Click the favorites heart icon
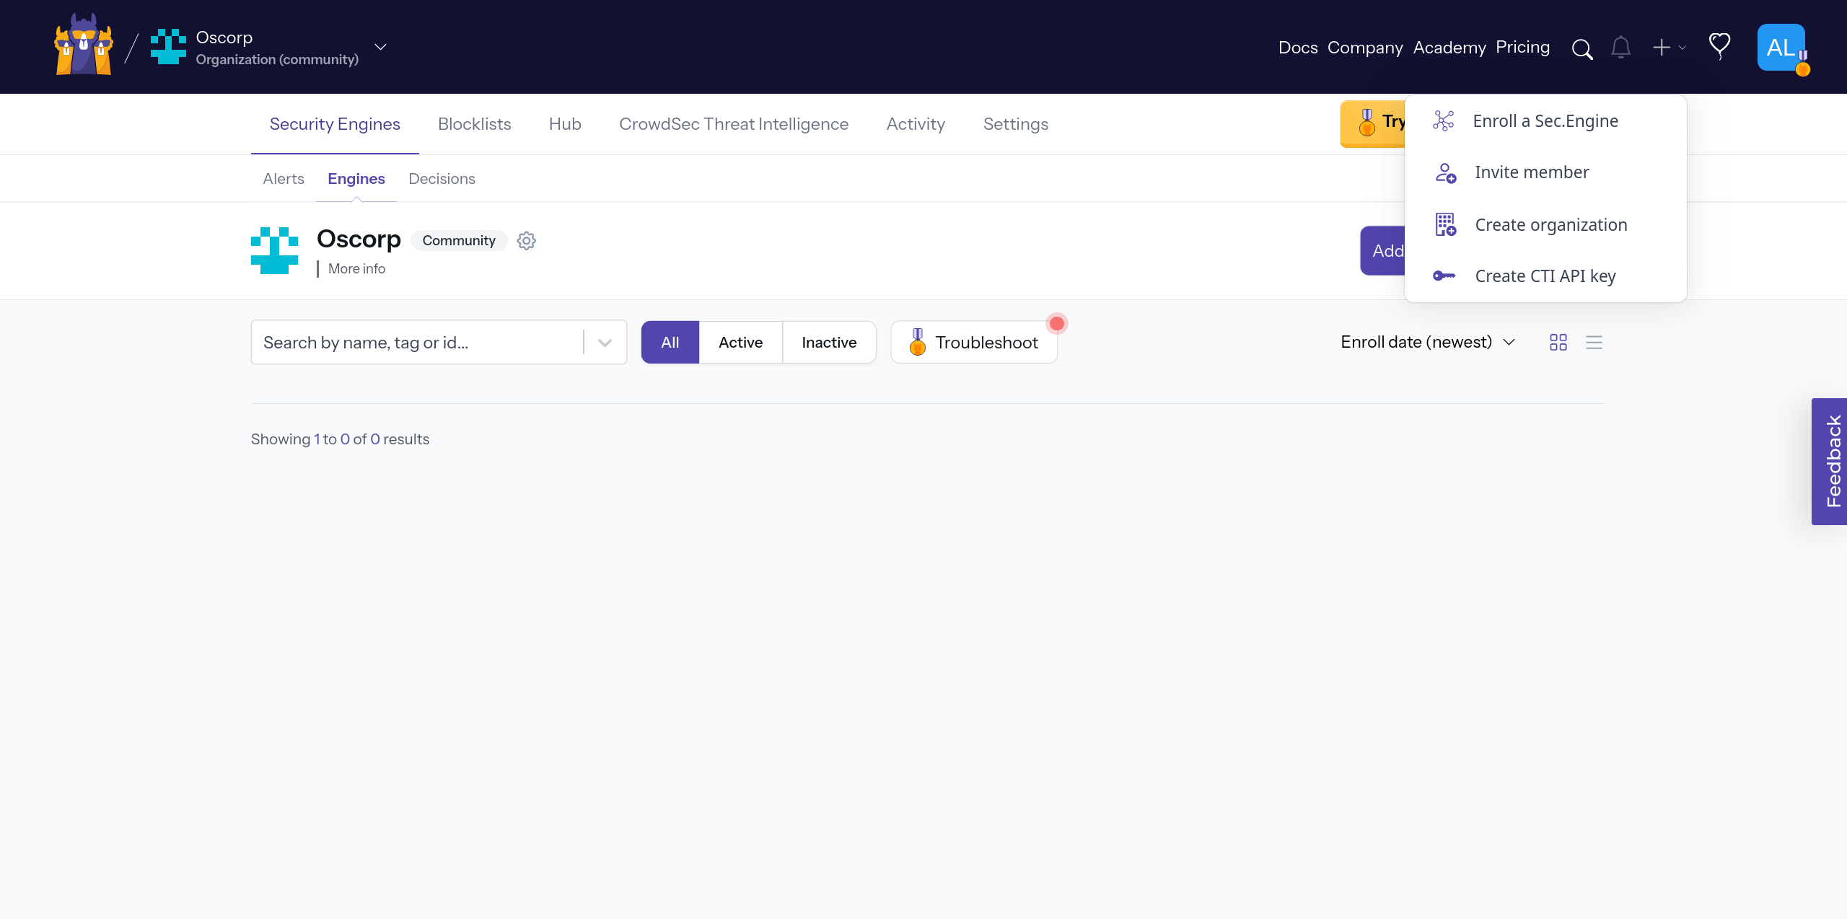Viewport: 1847px width, 919px height. tap(1719, 46)
